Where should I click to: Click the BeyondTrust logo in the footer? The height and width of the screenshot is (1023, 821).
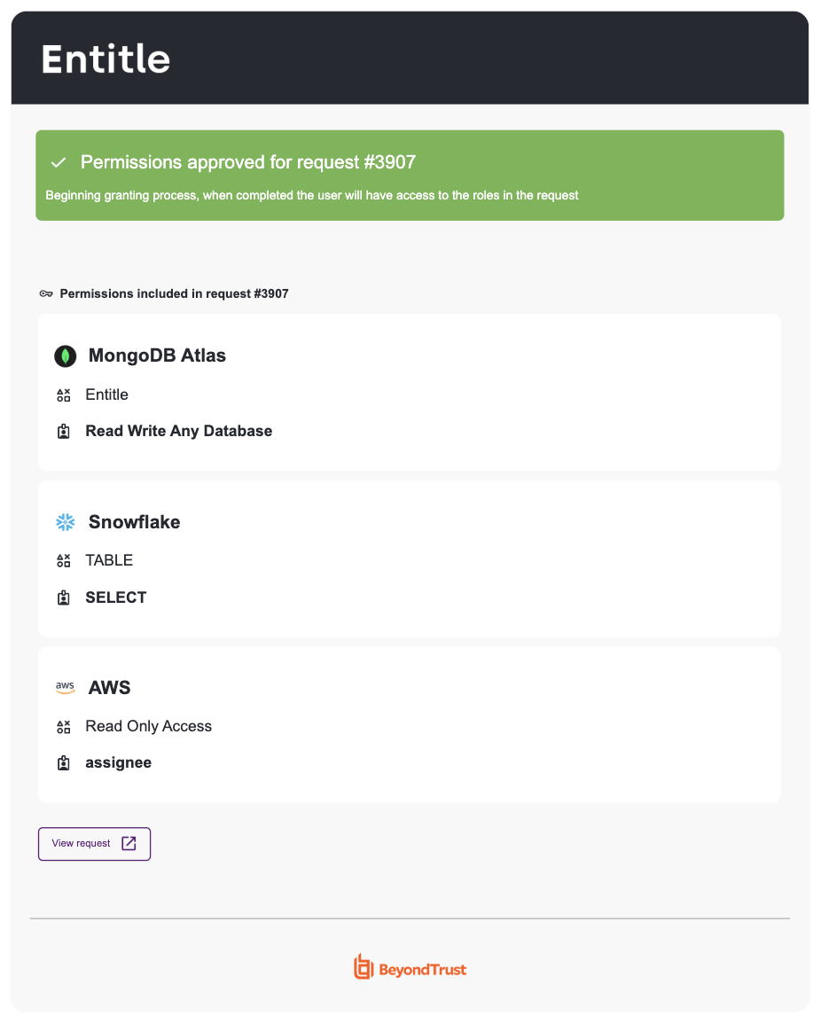tap(410, 967)
